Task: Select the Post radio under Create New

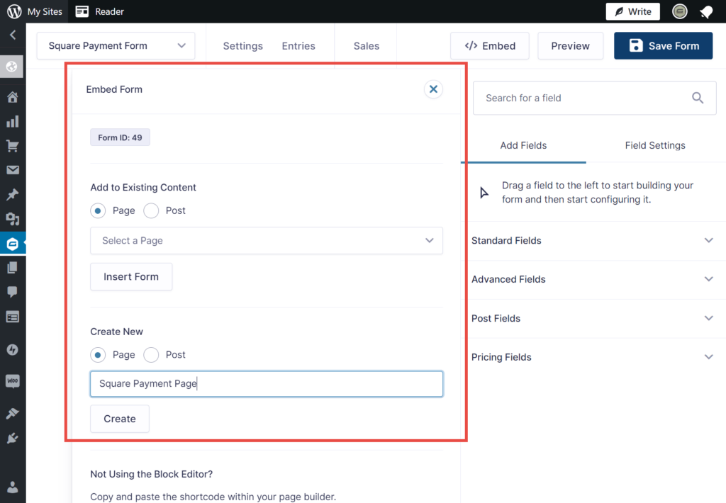Action: 150,355
